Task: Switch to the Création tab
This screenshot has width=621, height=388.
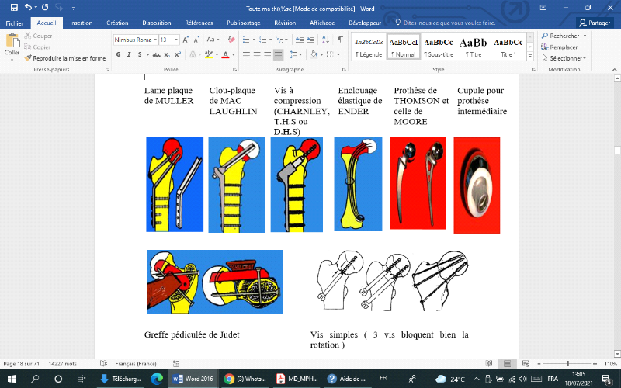Action: pyautogui.click(x=117, y=23)
